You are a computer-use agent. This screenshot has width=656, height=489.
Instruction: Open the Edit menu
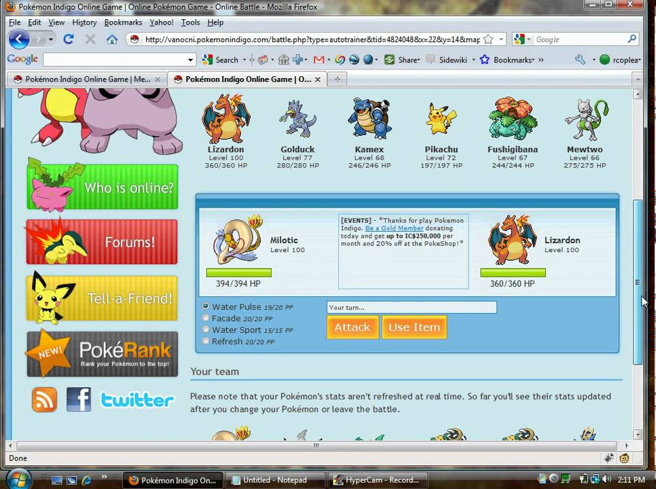tap(35, 22)
